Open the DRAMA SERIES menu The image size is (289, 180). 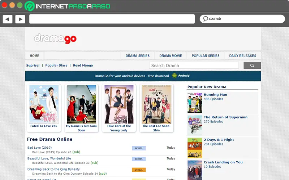tap(138, 56)
